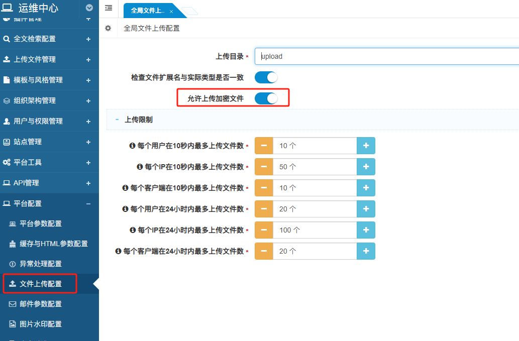The image size is (519, 341).
Task: Open 图片水印配置 in sidebar
Action: click(x=40, y=324)
